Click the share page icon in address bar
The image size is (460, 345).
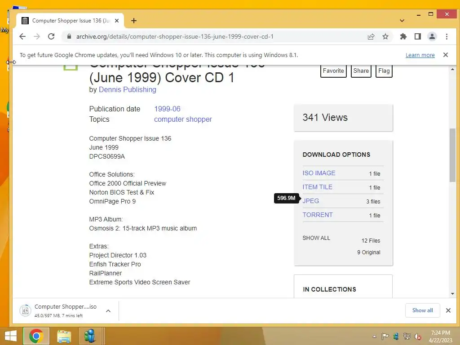click(x=371, y=36)
